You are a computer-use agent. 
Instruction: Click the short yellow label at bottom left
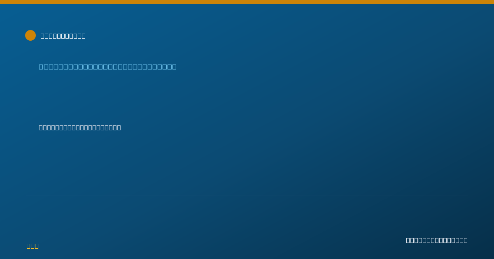point(33,246)
